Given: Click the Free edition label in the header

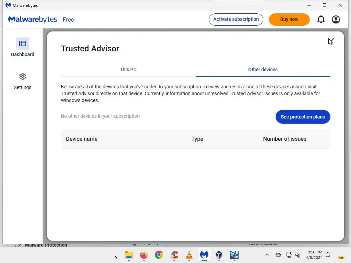Looking at the screenshot, I should coord(68,20).
